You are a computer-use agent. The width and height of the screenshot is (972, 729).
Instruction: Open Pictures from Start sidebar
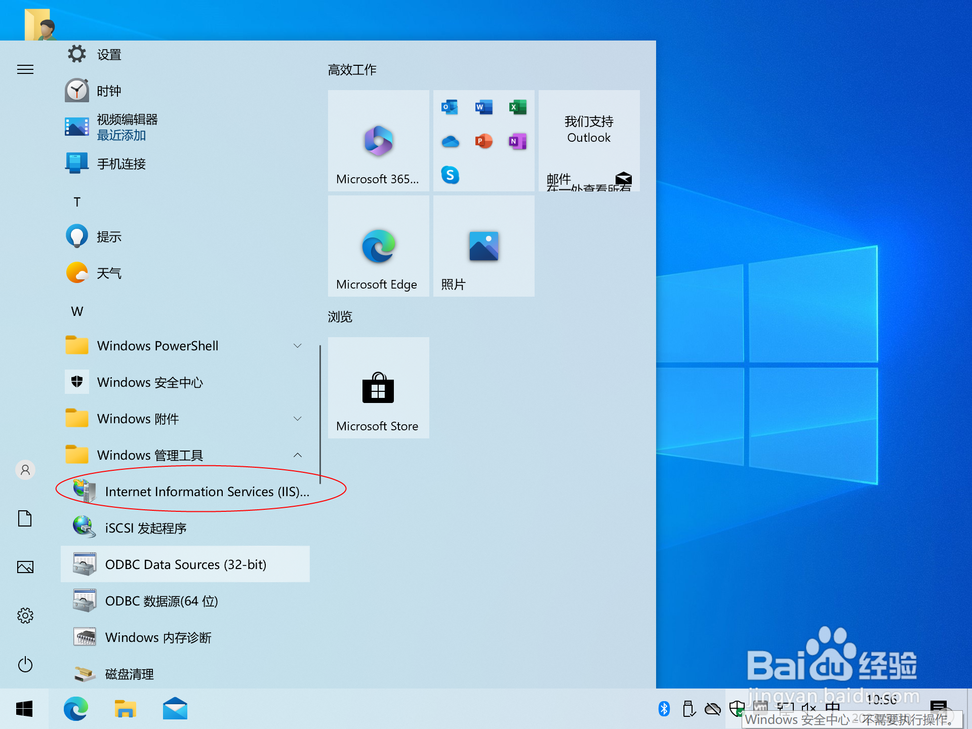[25, 567]
